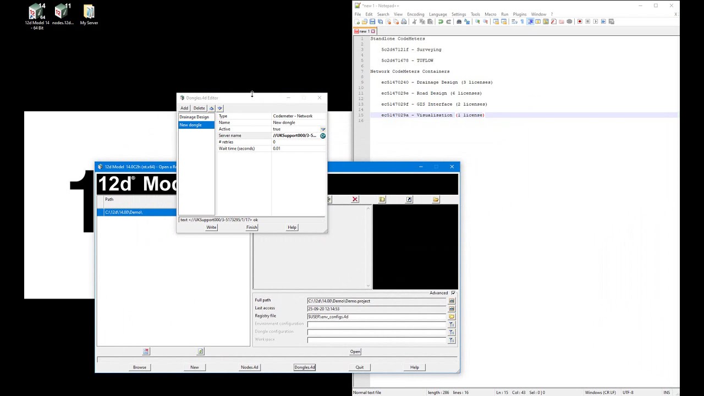
Task: Click the folder icon beside Registry file
Action: click(x=452, y=317)
